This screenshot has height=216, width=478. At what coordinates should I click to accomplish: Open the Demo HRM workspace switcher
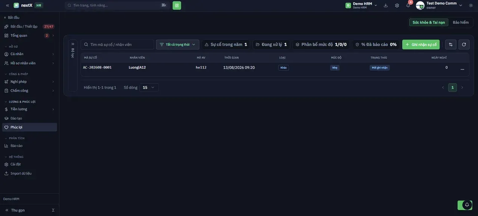point(361,5)
